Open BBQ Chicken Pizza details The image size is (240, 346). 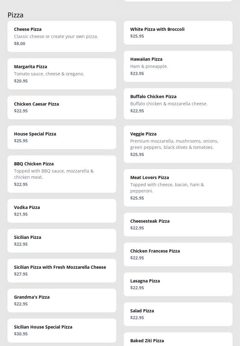[62, 174]
